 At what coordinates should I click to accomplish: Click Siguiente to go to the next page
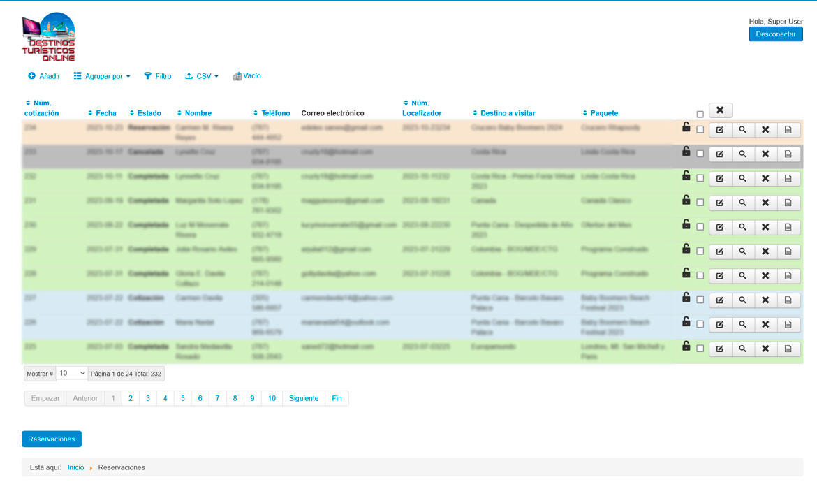pos(303,398)
